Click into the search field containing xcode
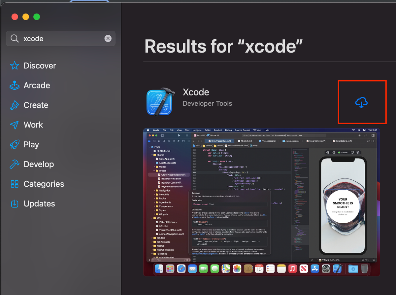Viewport: 396px width, 295px height. pos(61,39)
